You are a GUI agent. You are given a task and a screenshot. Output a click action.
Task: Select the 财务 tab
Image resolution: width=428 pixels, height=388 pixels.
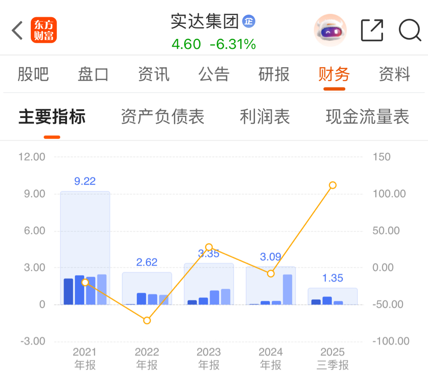point(334,74)
